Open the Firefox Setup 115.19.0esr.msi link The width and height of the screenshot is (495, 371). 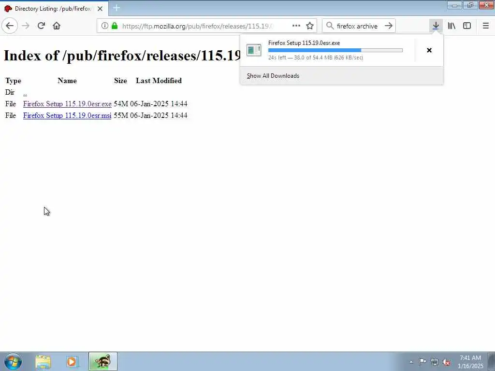tap(67, 115)
